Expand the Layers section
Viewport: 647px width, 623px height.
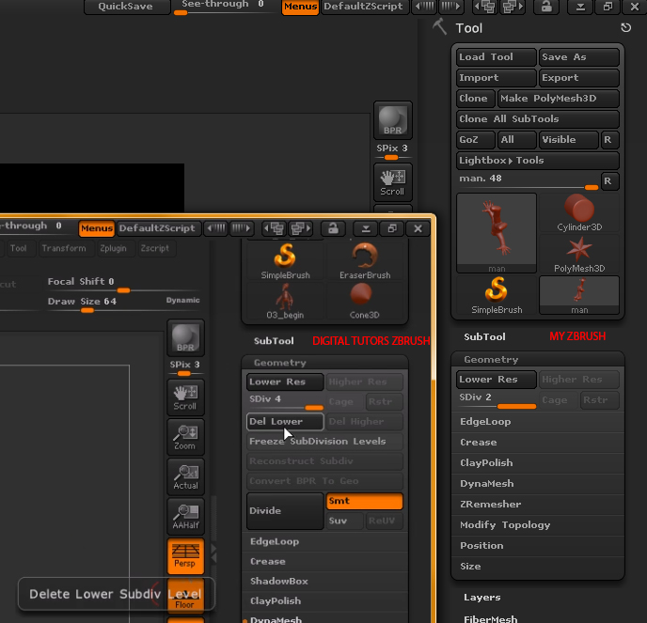click(x=481, y=598)
